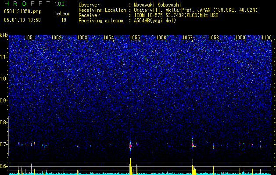Select the filename 0501131050.png
This screenshot has width=276, height=175.
(22, 11)
